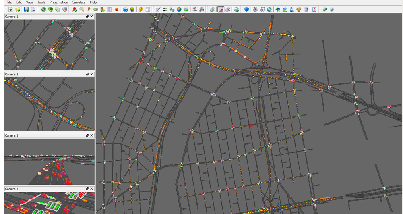Click the blue 3D cube icon
The image size is (403, 214).
click(x=246, y=10)
